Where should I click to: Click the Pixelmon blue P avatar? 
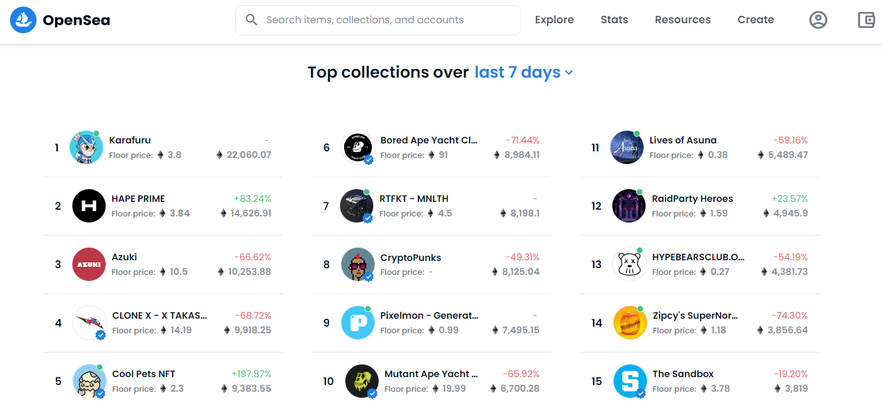[357, 323]
